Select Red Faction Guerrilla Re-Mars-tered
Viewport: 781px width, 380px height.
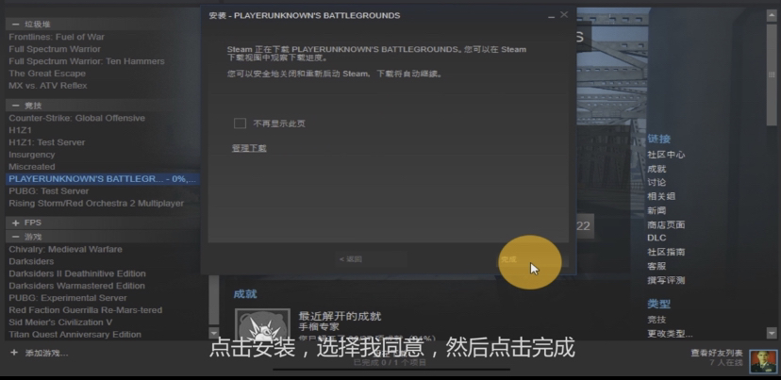click(85, 310)
